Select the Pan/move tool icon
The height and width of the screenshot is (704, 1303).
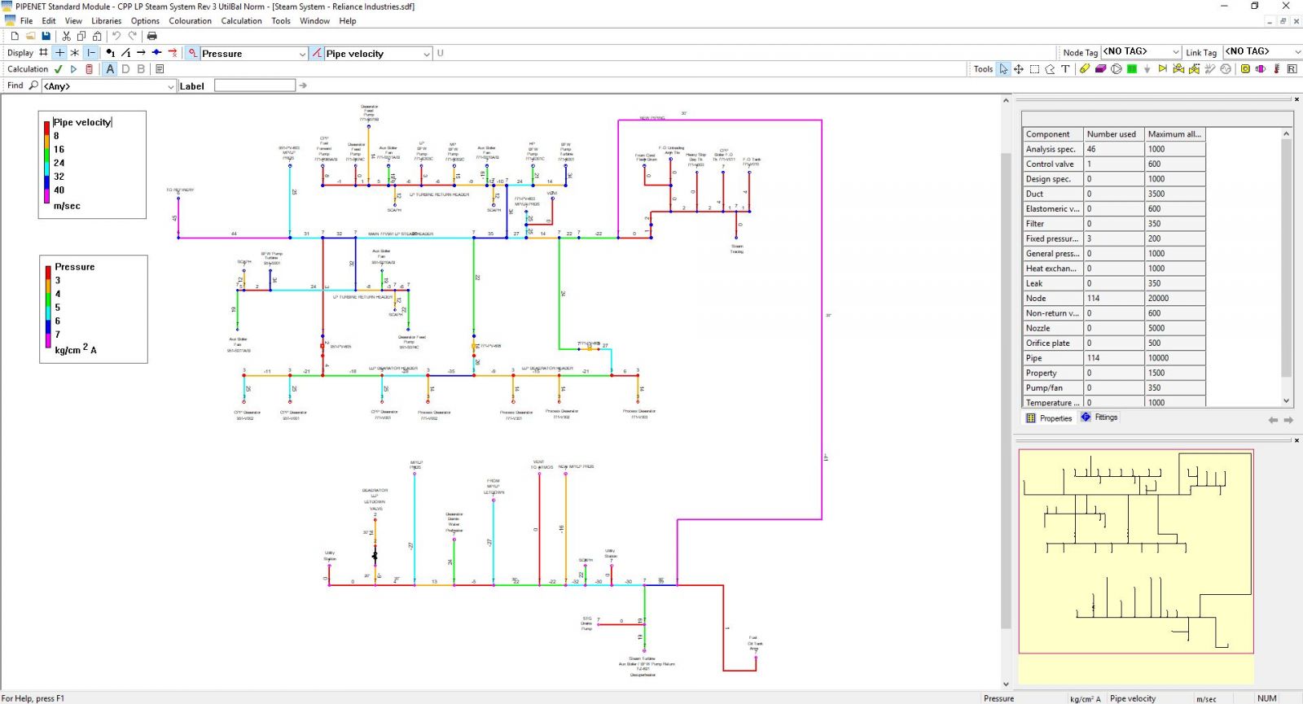click(1019, 69)
